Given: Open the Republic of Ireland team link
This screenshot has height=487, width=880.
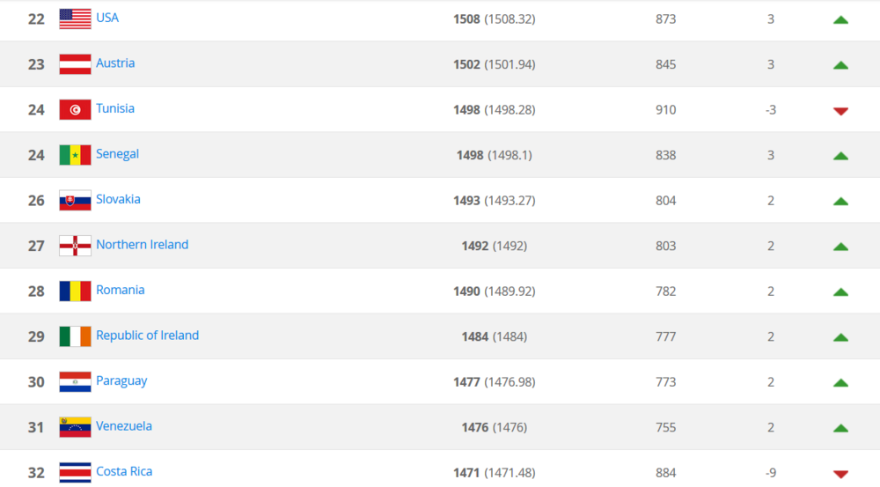Looking at the screenshot, I should tap(147, 336).
